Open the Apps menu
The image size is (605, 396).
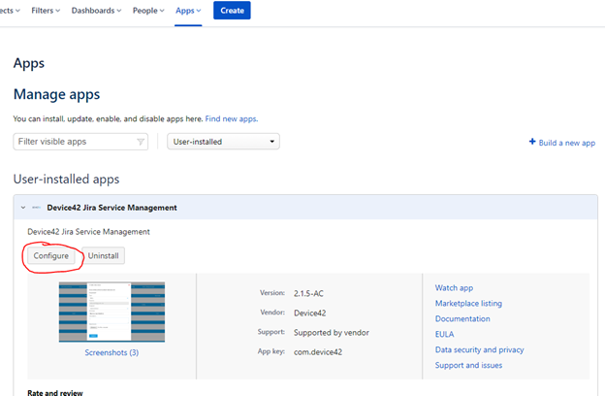coord(188,11)
